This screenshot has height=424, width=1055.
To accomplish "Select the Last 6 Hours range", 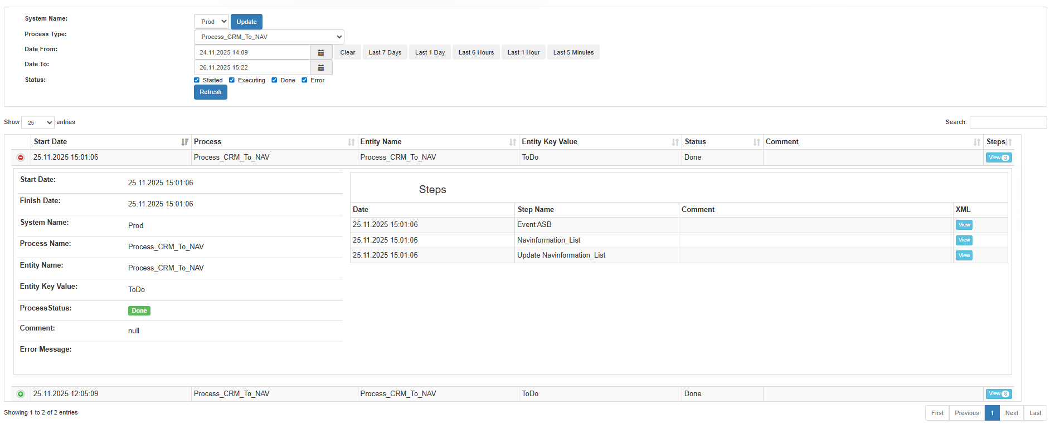I will 476,52.
